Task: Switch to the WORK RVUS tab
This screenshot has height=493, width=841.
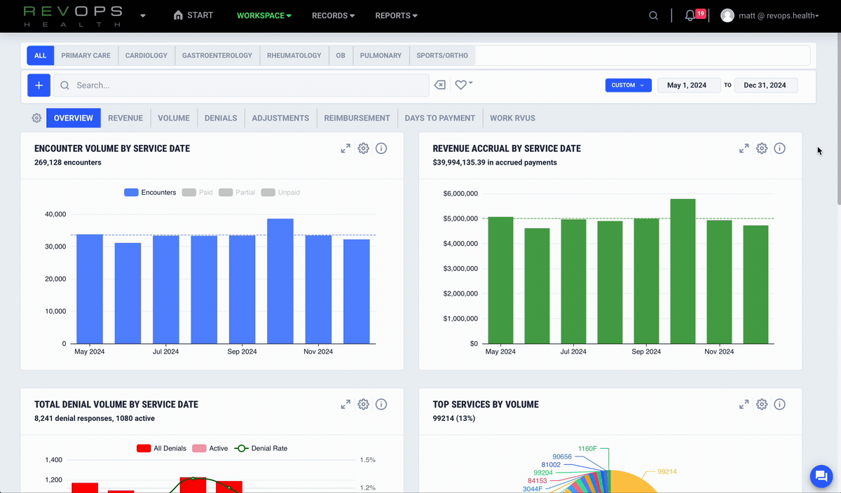Action: pyautogui.click(x=512, y=118)
